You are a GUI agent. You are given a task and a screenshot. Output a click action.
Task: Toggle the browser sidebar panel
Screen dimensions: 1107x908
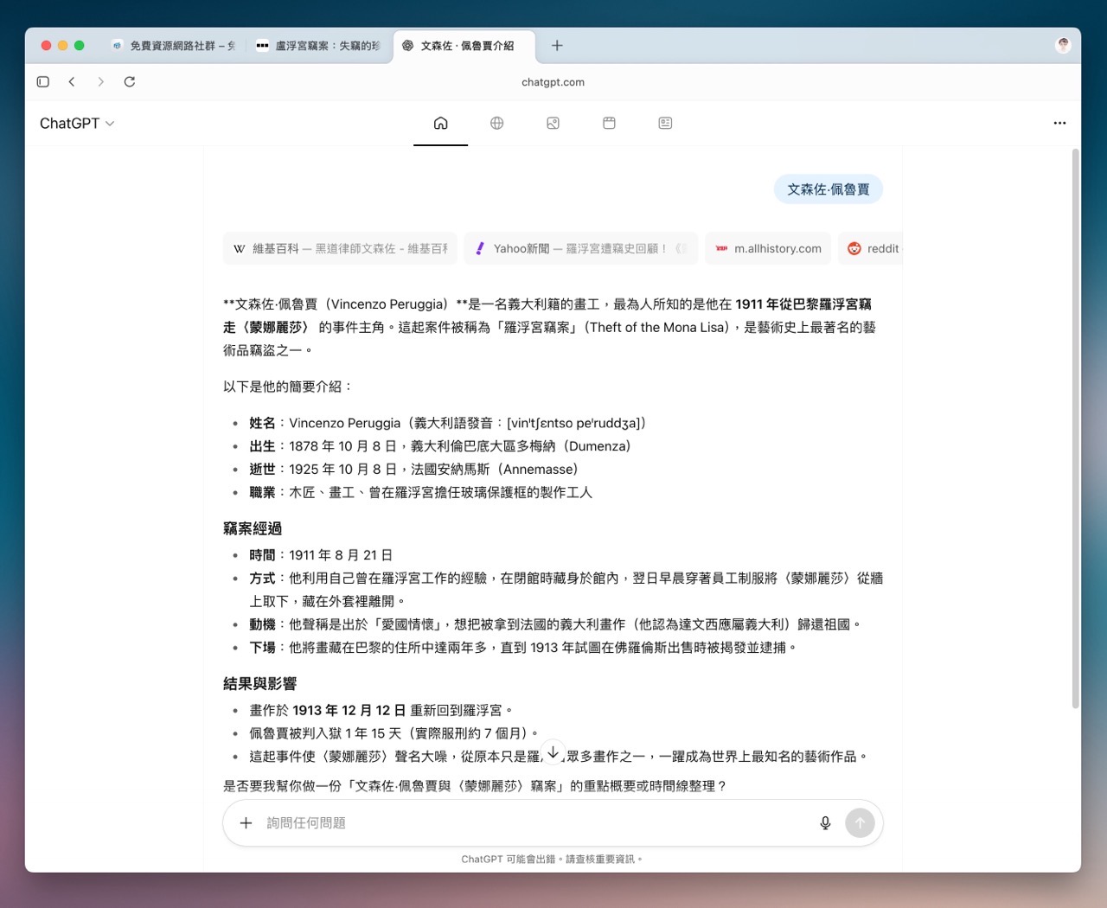tap(43, 82)
